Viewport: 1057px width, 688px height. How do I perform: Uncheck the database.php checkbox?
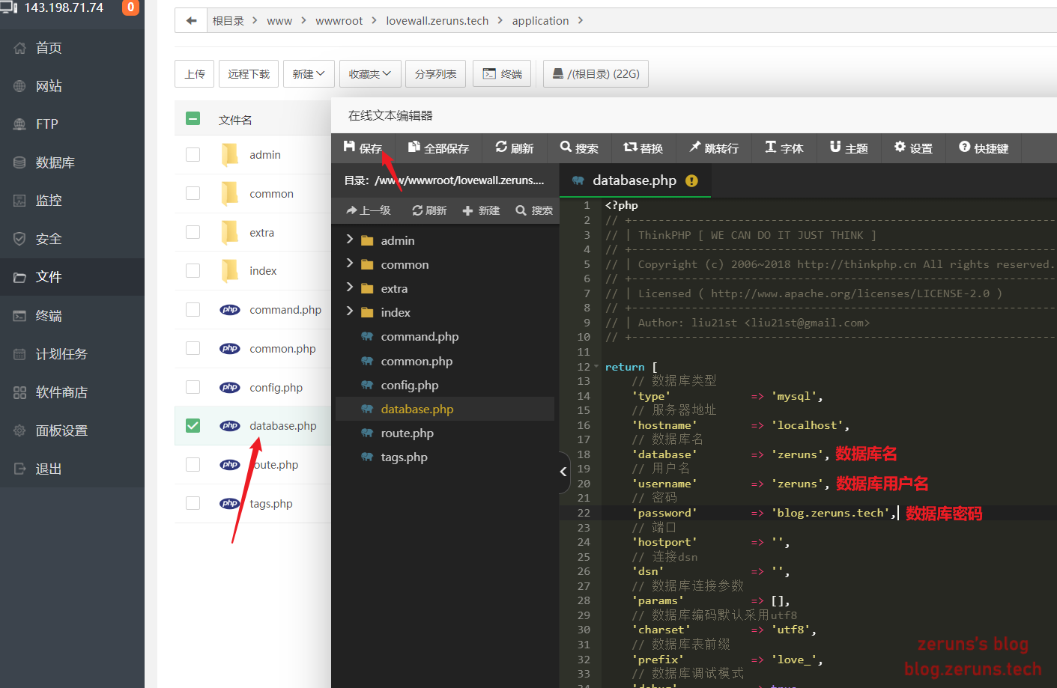193,425
